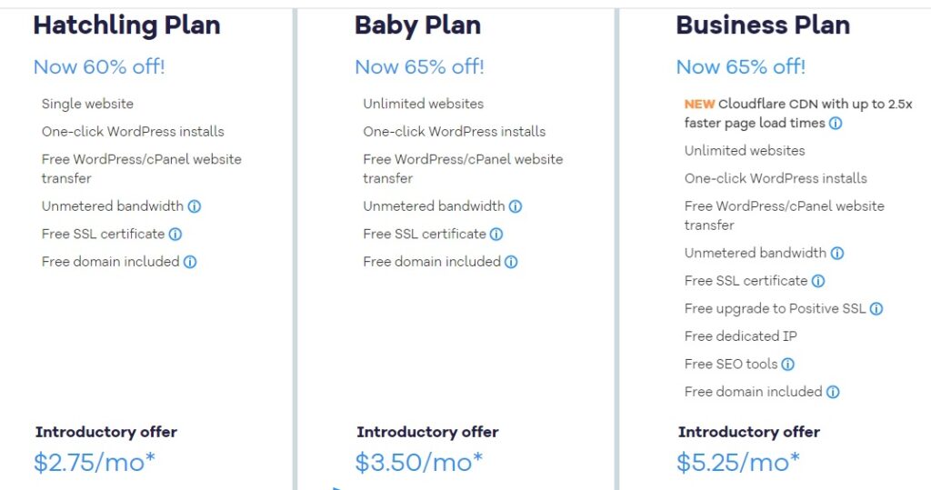Viewport: 931px width, 490px height.
Task: Click info icon beside Baby Plan Unmetered bandwidth
Action: (x=516, y=206)
